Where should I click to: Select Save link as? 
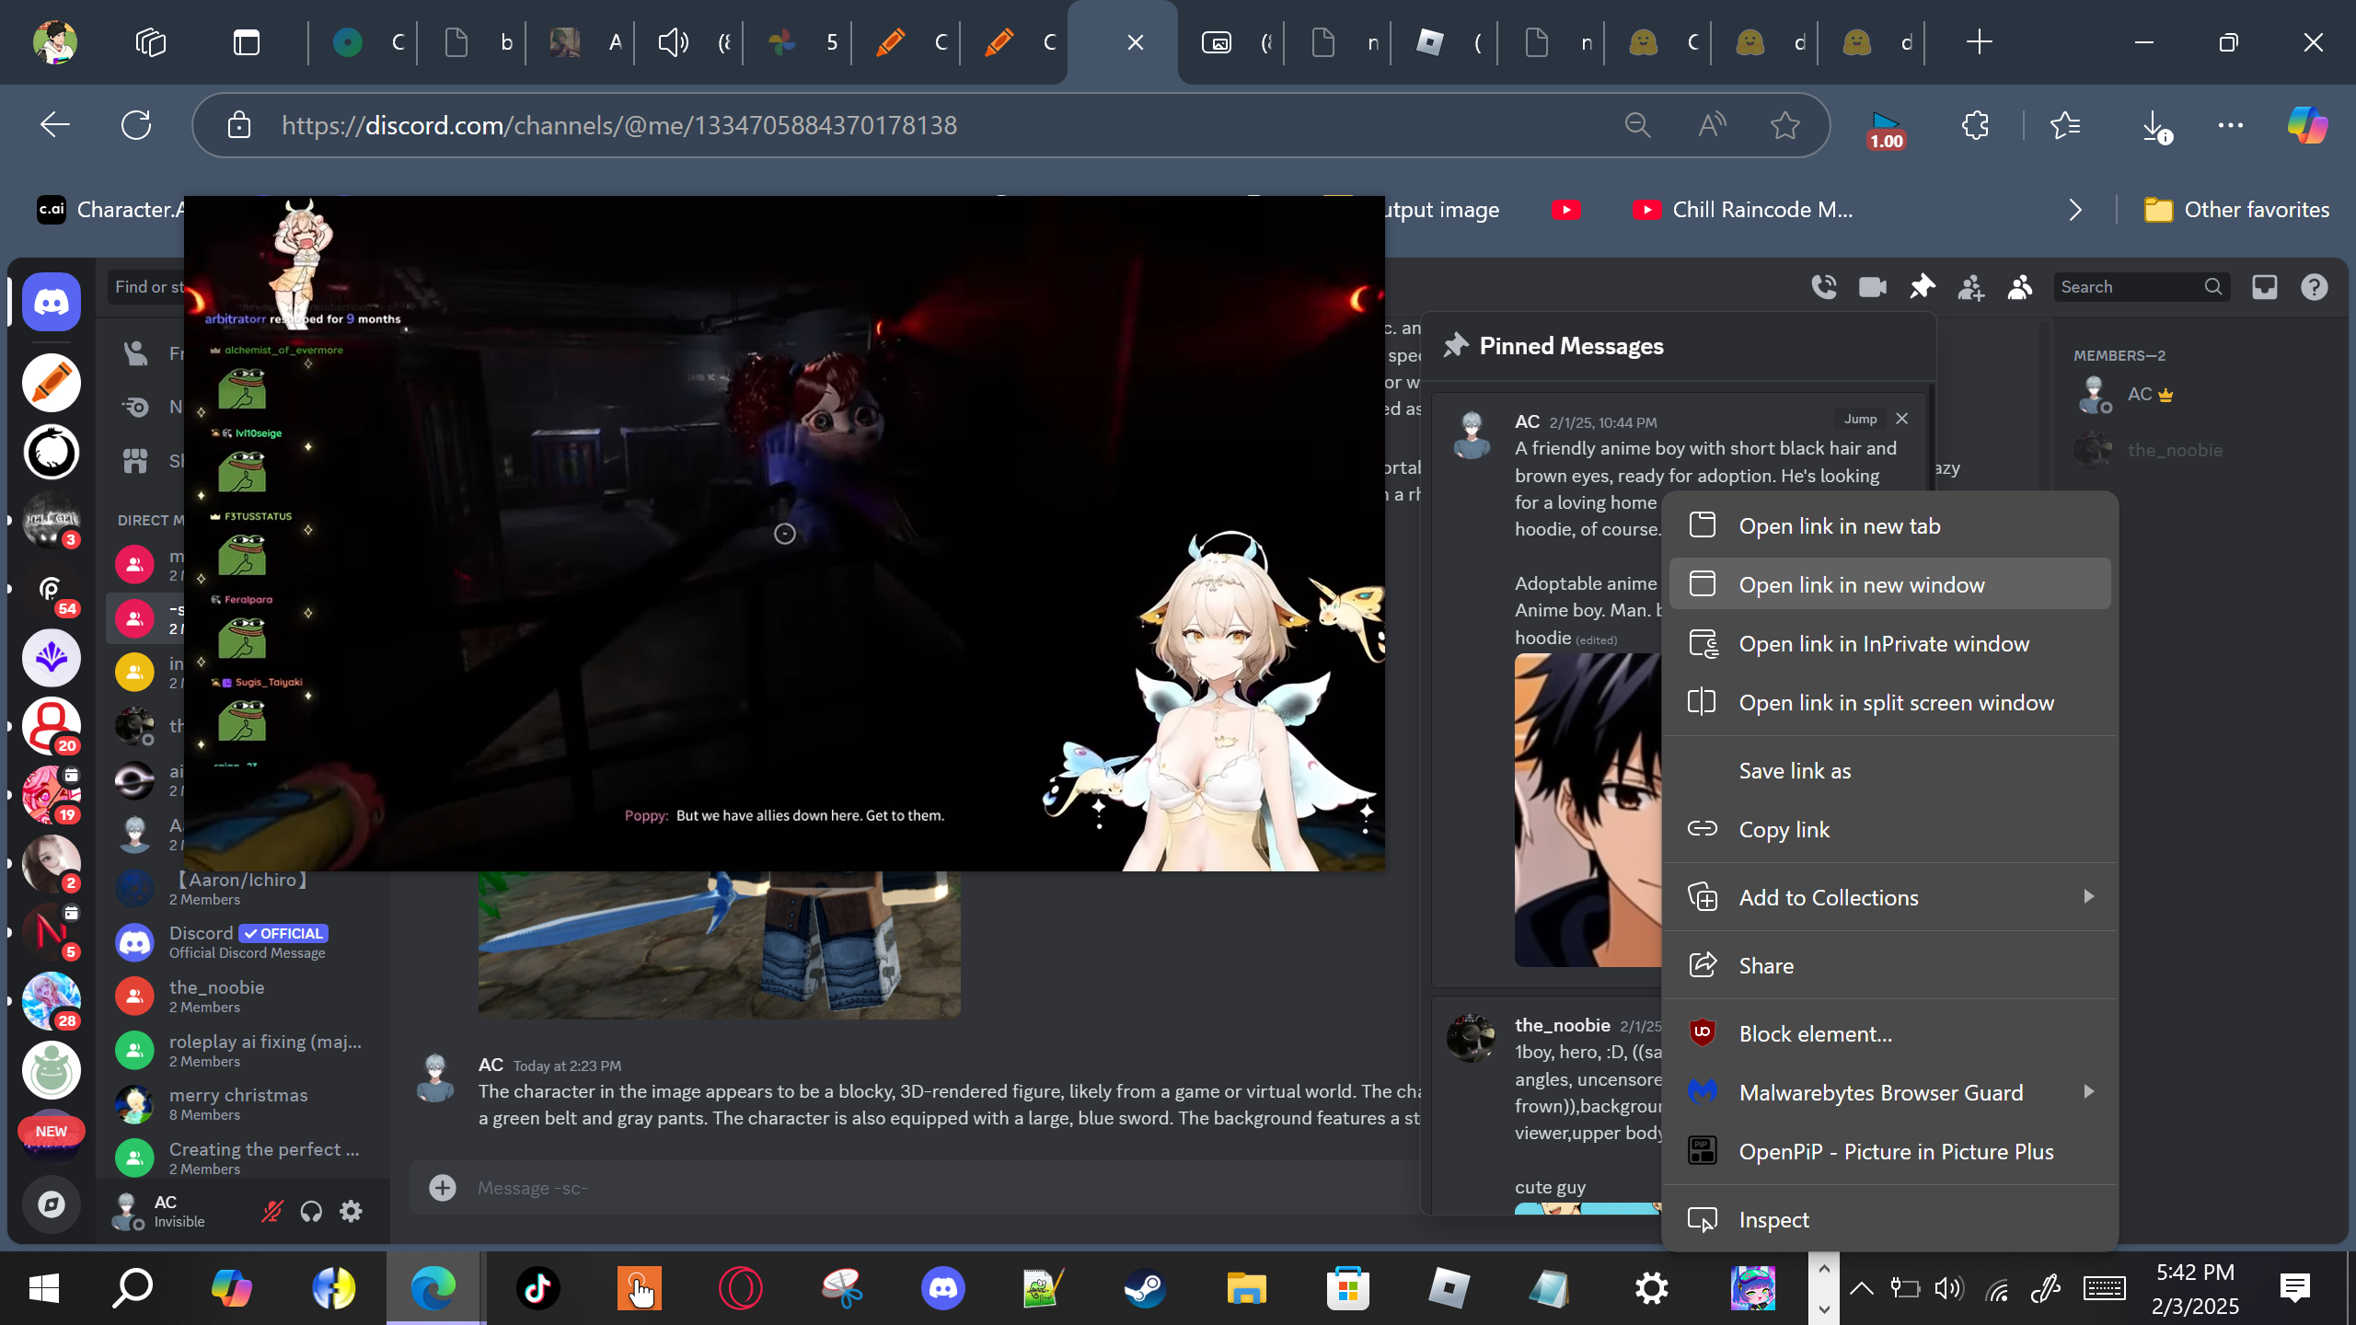pos(1889,770)
